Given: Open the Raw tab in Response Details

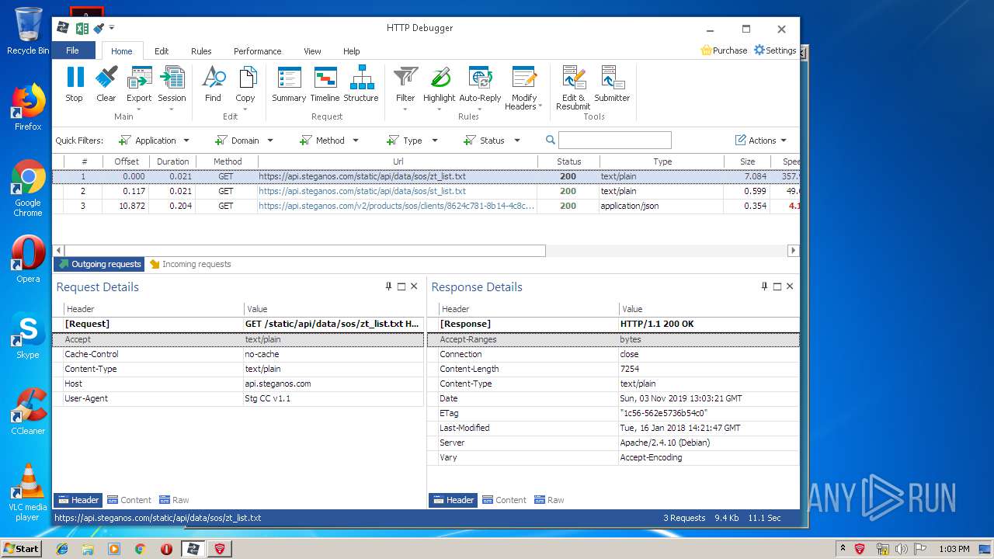Looking at the screenshot, I should click(549, 500).
